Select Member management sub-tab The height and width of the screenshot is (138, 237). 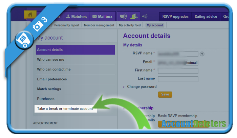pyautogui.click(x=99, y=25)
